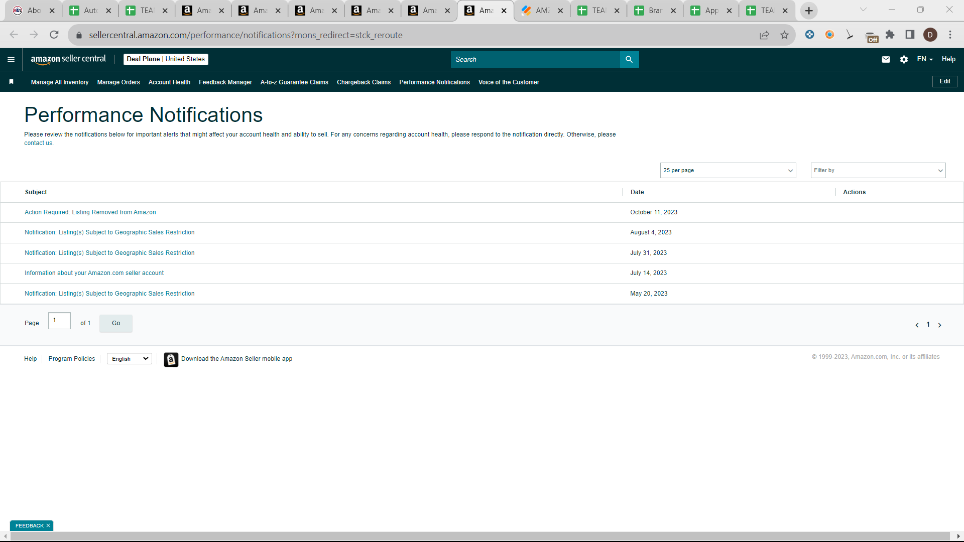Click the amazon seller central logo
The width and height of the screenshot is (964, 542).
68,59
